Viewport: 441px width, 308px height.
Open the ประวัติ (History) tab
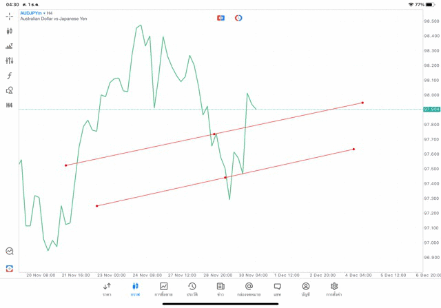(x=192, y=289)
